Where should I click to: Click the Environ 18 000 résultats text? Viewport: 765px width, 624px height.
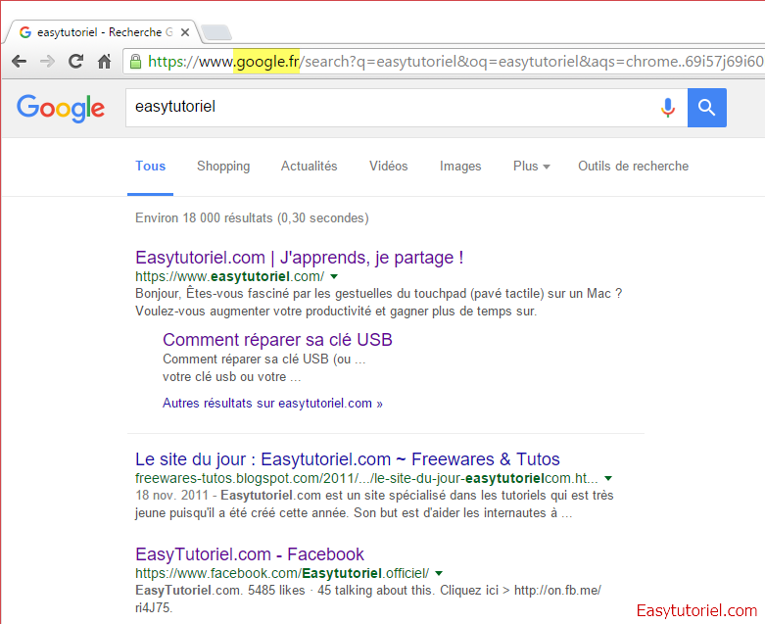tap(252, 217)
